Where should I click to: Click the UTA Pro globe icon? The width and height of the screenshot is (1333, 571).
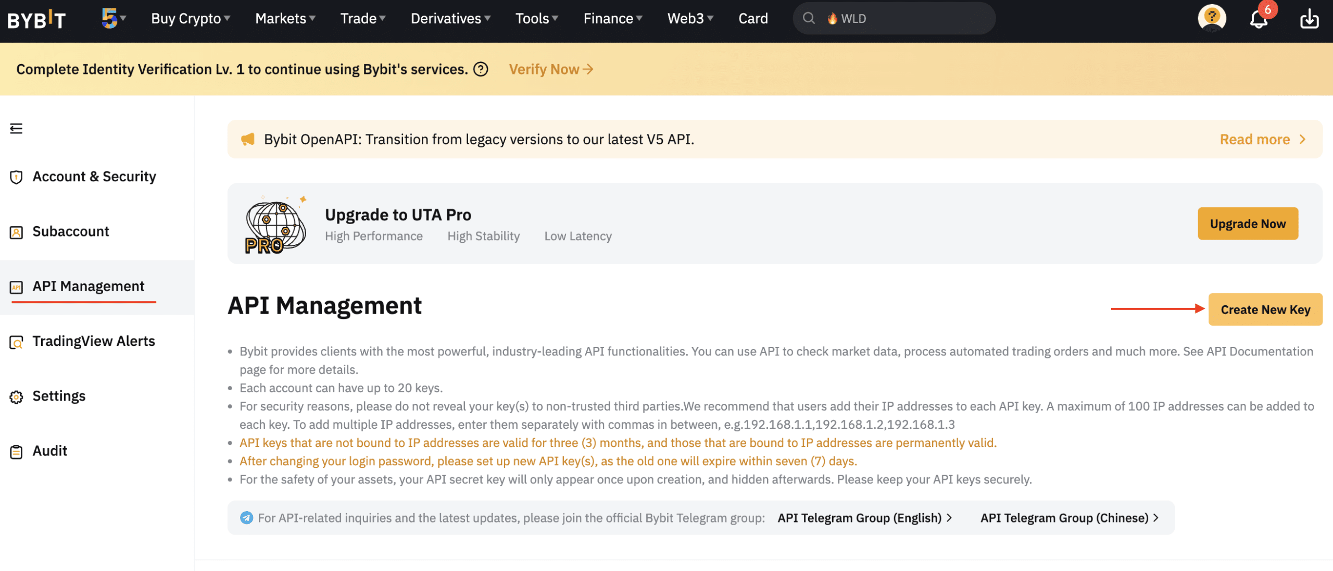[275, 225]
